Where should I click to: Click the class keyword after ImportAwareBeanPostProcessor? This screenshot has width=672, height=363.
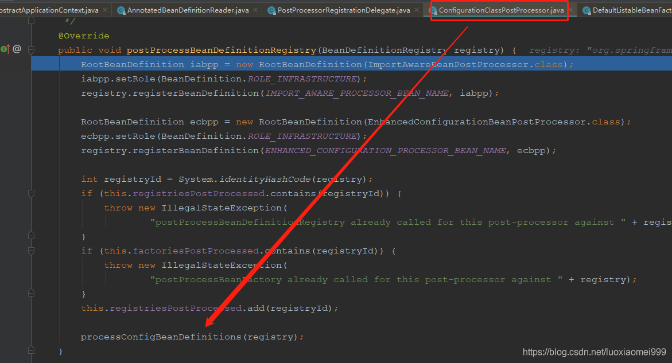coord(548,65)
